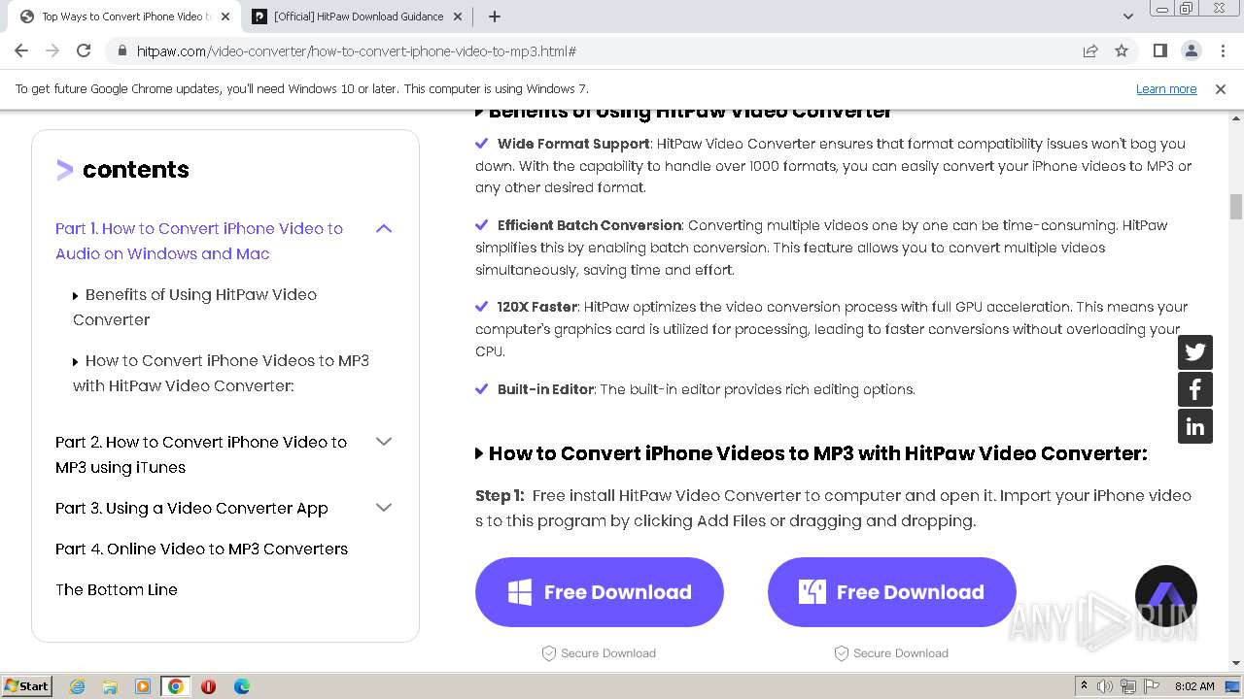The height and width of the screenshot is (699, 1244).
Task: Click the 'Wide Format Support' bold text
Action: tap(573, 144)
